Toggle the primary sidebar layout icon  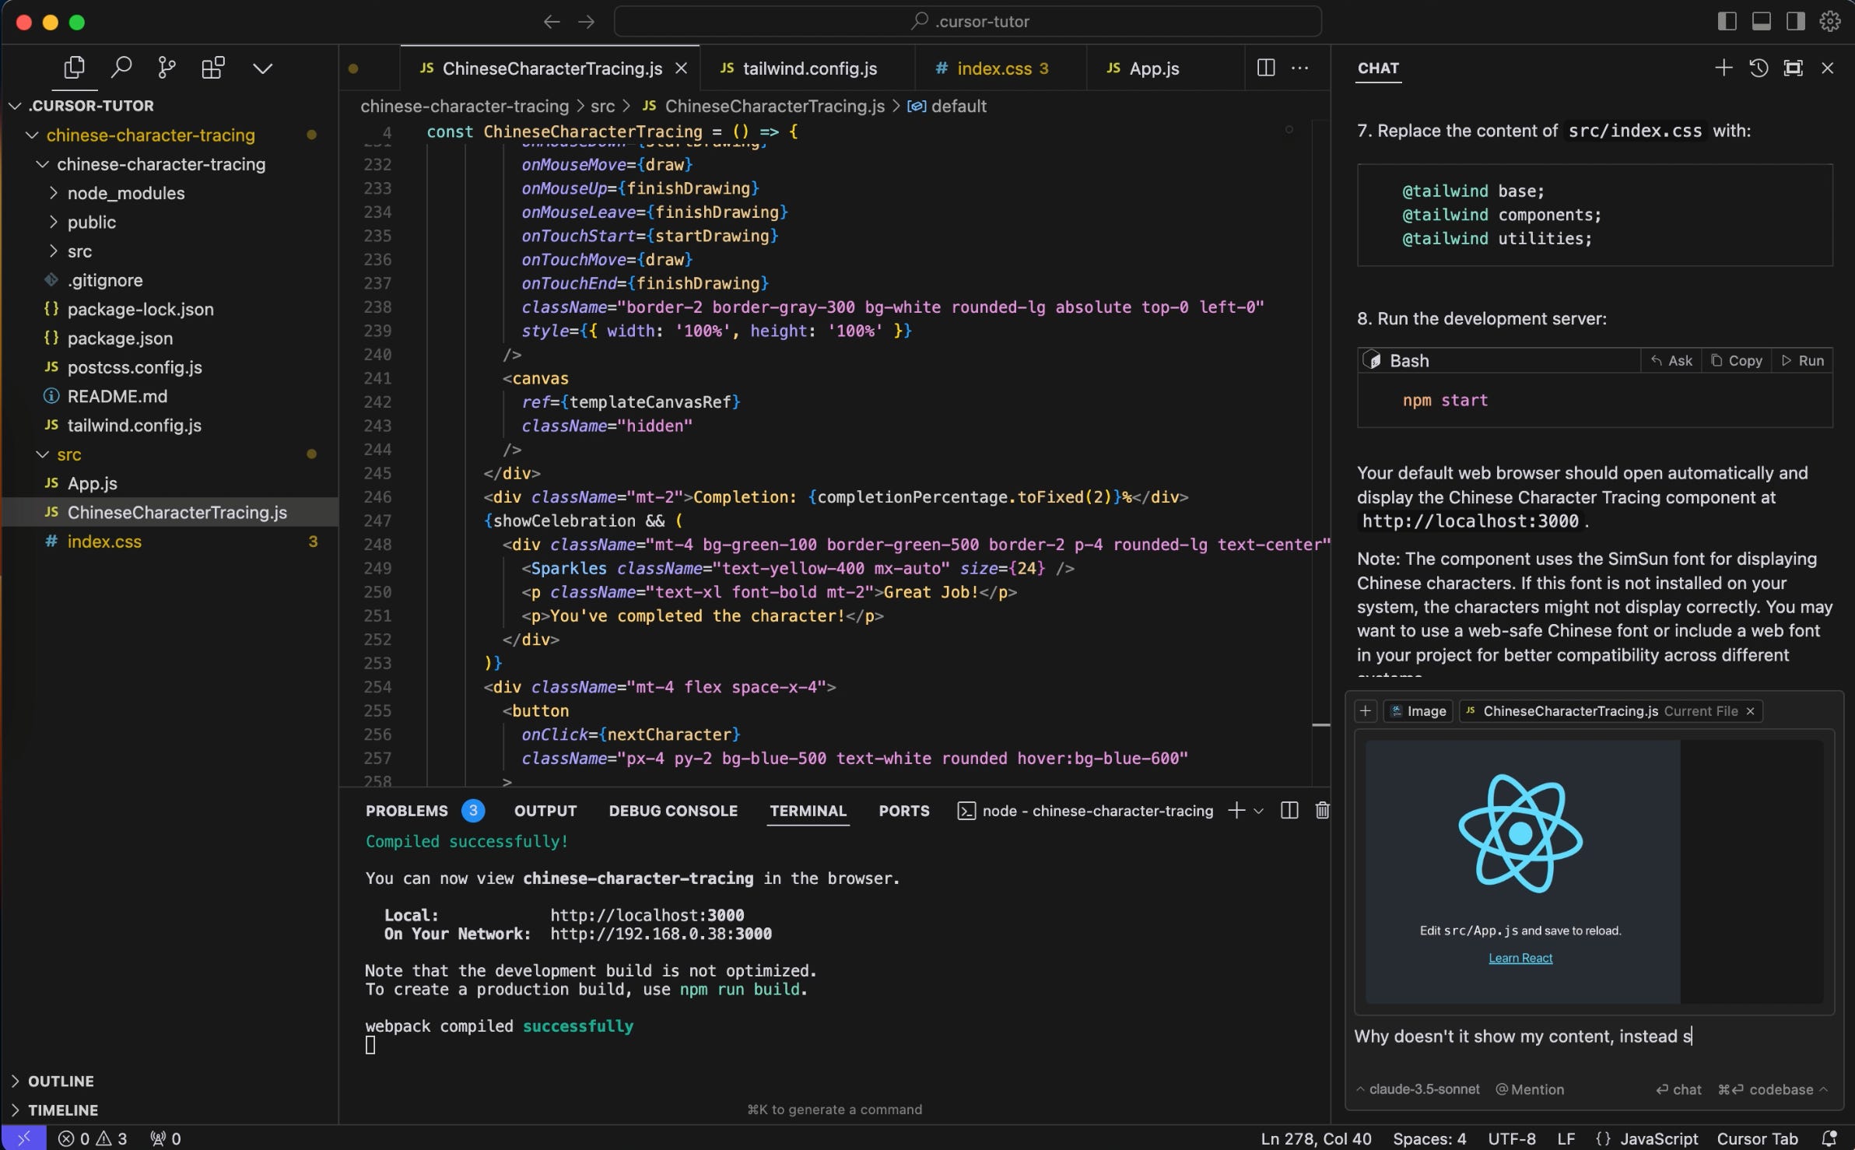coord(1727,21)
